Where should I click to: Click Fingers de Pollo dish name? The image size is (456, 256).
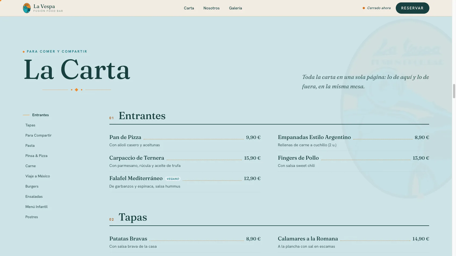(298, 158)
